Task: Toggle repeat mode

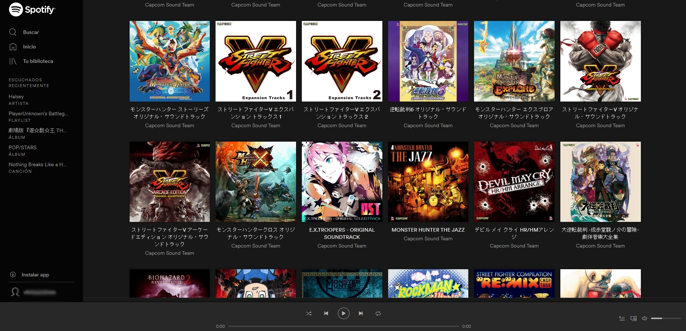Action: point(378,313)
